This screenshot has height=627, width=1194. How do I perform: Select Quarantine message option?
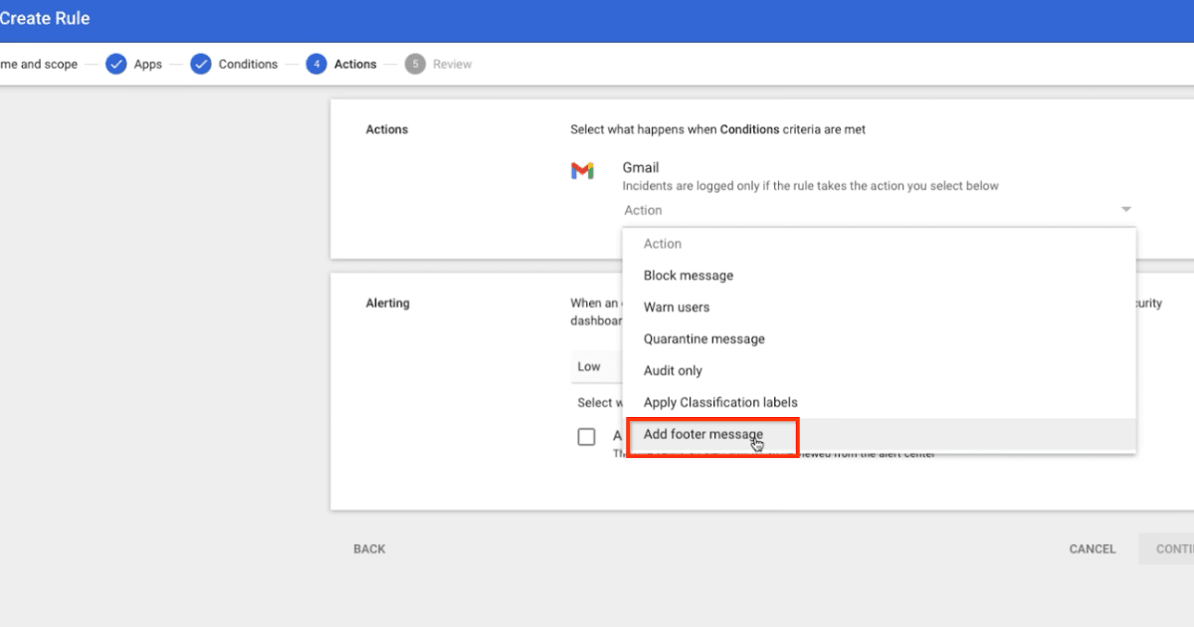(704, 339)
